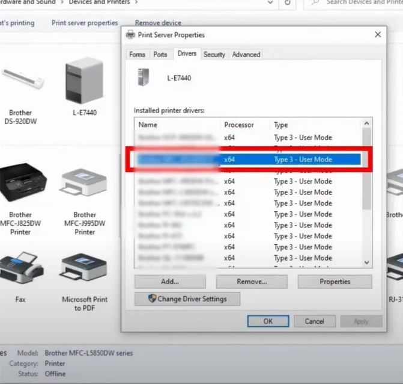
Task: Click Print server properties in toolbar
Action: 85,23
